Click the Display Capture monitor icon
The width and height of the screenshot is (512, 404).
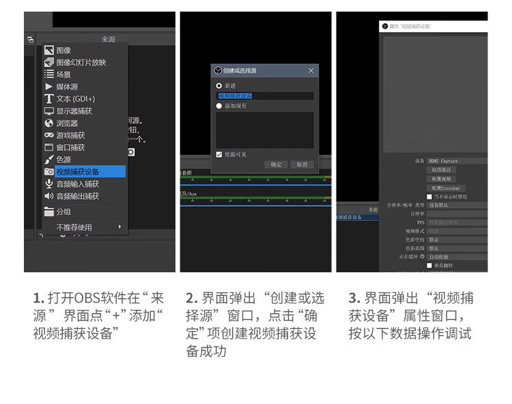point(49,111)
